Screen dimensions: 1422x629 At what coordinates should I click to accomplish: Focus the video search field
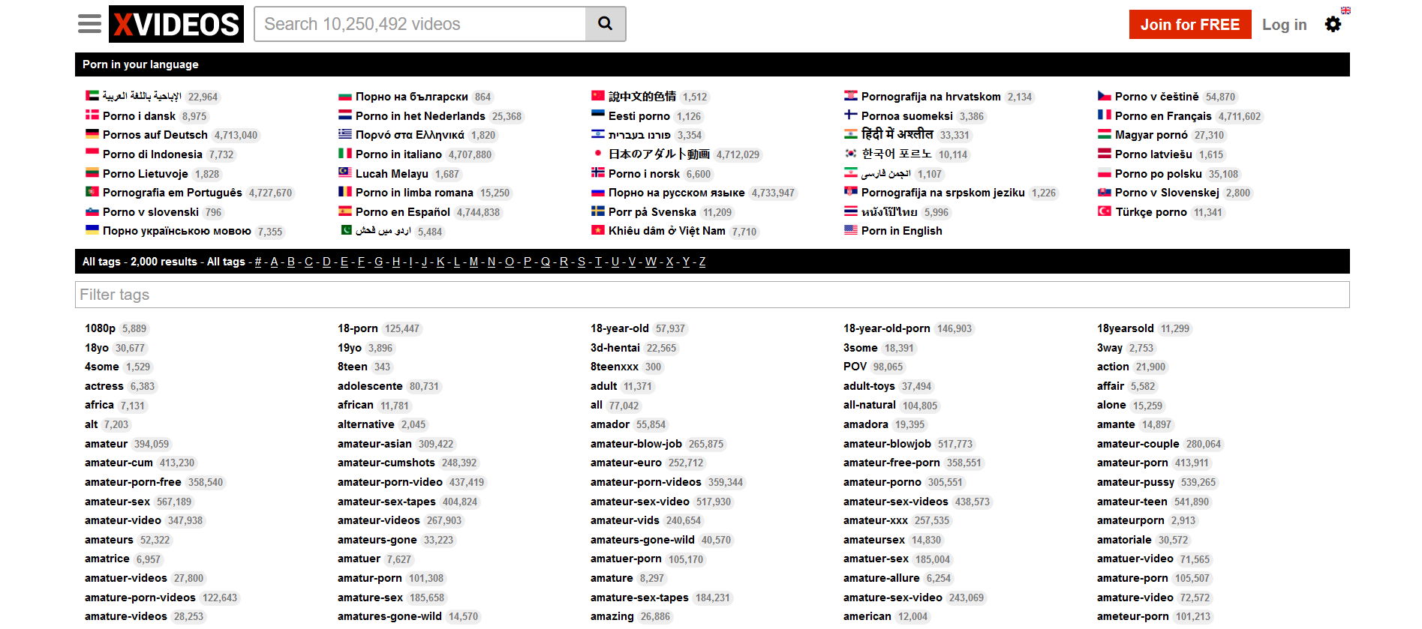pos(420,24)
